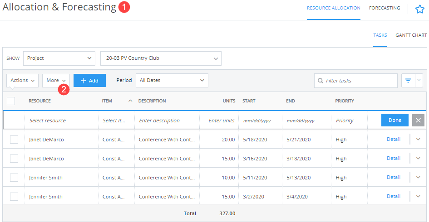Click the plus Add button

(89, 81)
